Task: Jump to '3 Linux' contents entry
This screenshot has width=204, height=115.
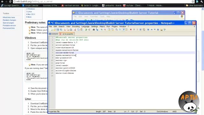Action: pyautogui.click(x=29, y=11)
